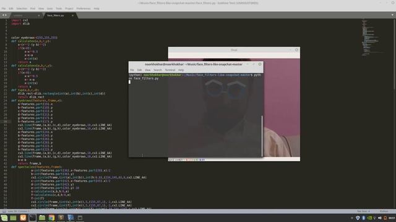This screenshot has width=396, height=222.
Task: Go to the previous tab with the left arrow
Action: click(x=2, y=15)
